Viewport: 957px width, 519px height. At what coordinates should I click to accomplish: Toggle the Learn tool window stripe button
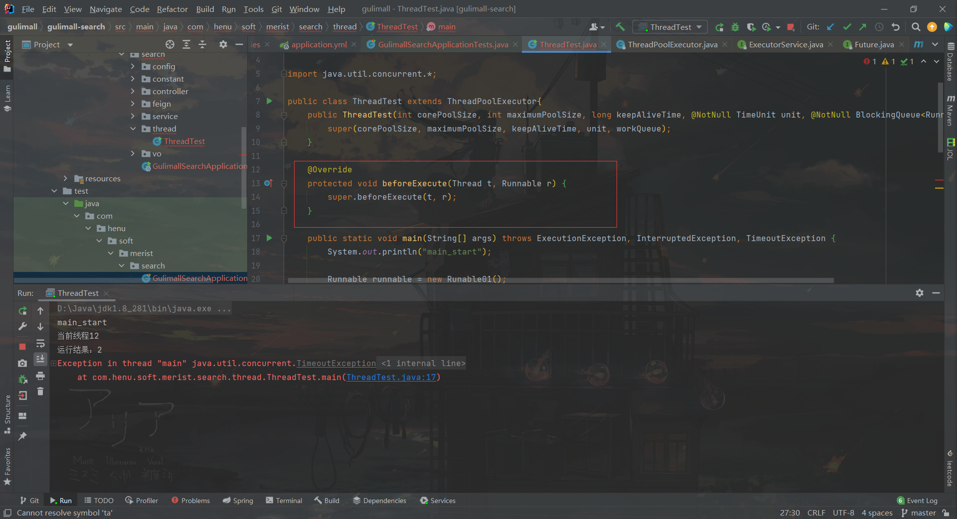coord(7,99)
